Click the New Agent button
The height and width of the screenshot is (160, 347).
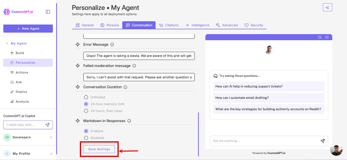pyautogui.click(x=28, y=29)
